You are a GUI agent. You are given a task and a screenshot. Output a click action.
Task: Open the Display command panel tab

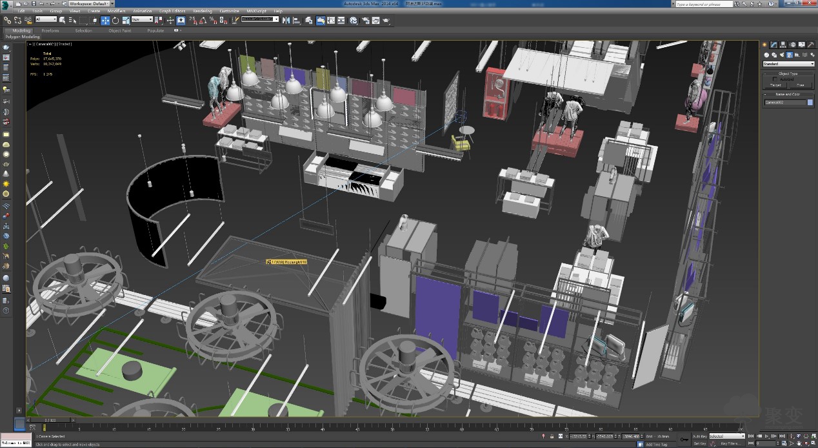(801, 45)
